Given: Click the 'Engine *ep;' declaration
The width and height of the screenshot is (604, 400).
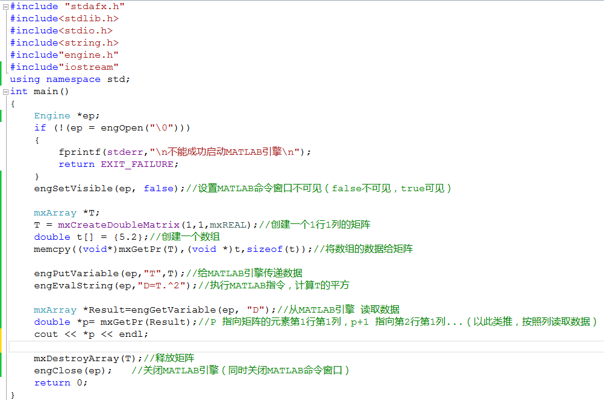Looking at the screenshot, I should click(67, 115).
